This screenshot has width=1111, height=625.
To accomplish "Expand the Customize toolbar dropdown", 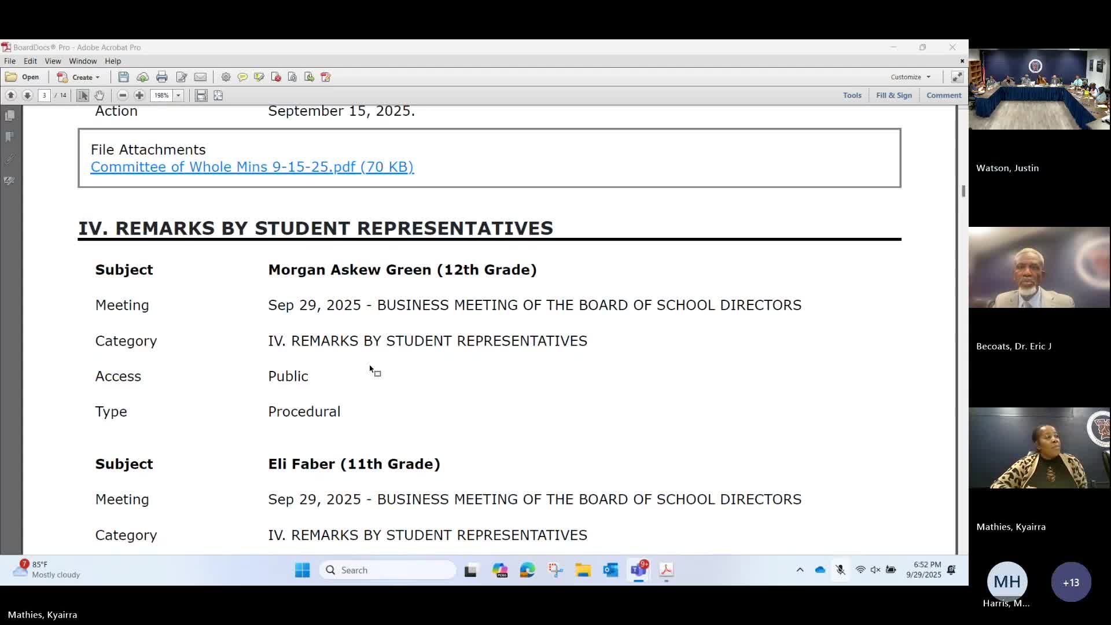I will (x=911, y=77).
